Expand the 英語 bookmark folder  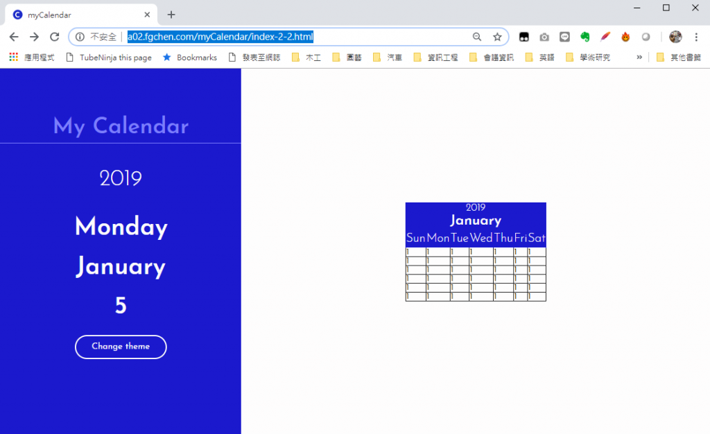coord(539,58)
